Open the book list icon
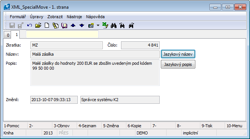Viewport: 250px width, 139px height. click(64, 25)
